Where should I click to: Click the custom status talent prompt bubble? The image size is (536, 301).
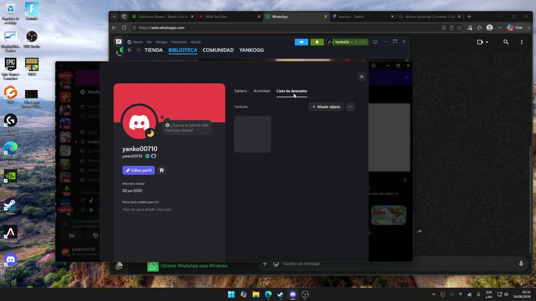187,128
